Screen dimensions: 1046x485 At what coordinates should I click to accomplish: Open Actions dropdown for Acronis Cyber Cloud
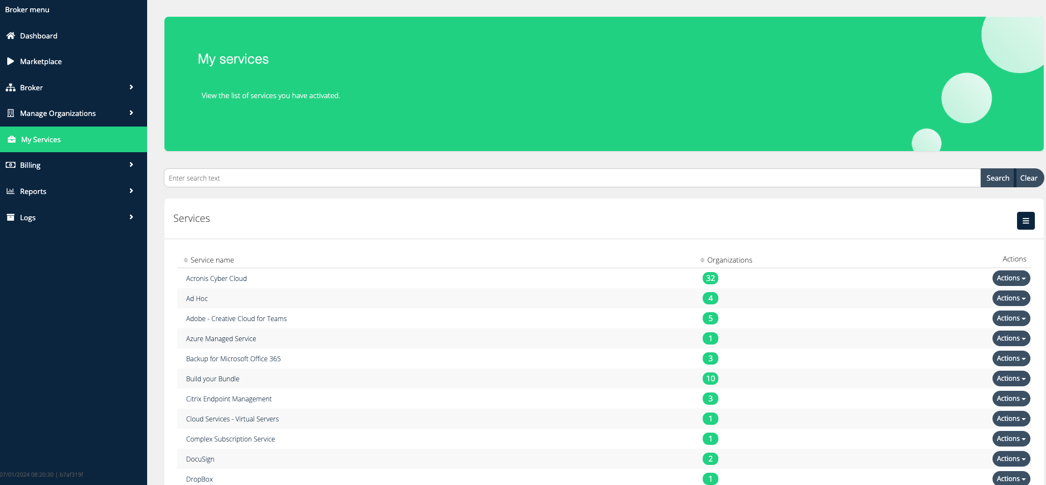pos(1011,278)
